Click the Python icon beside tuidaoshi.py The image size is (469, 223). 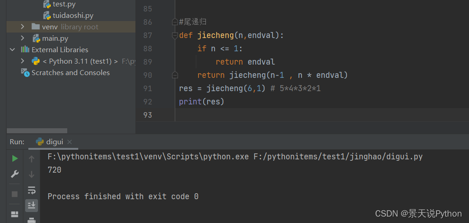[47, 15]
